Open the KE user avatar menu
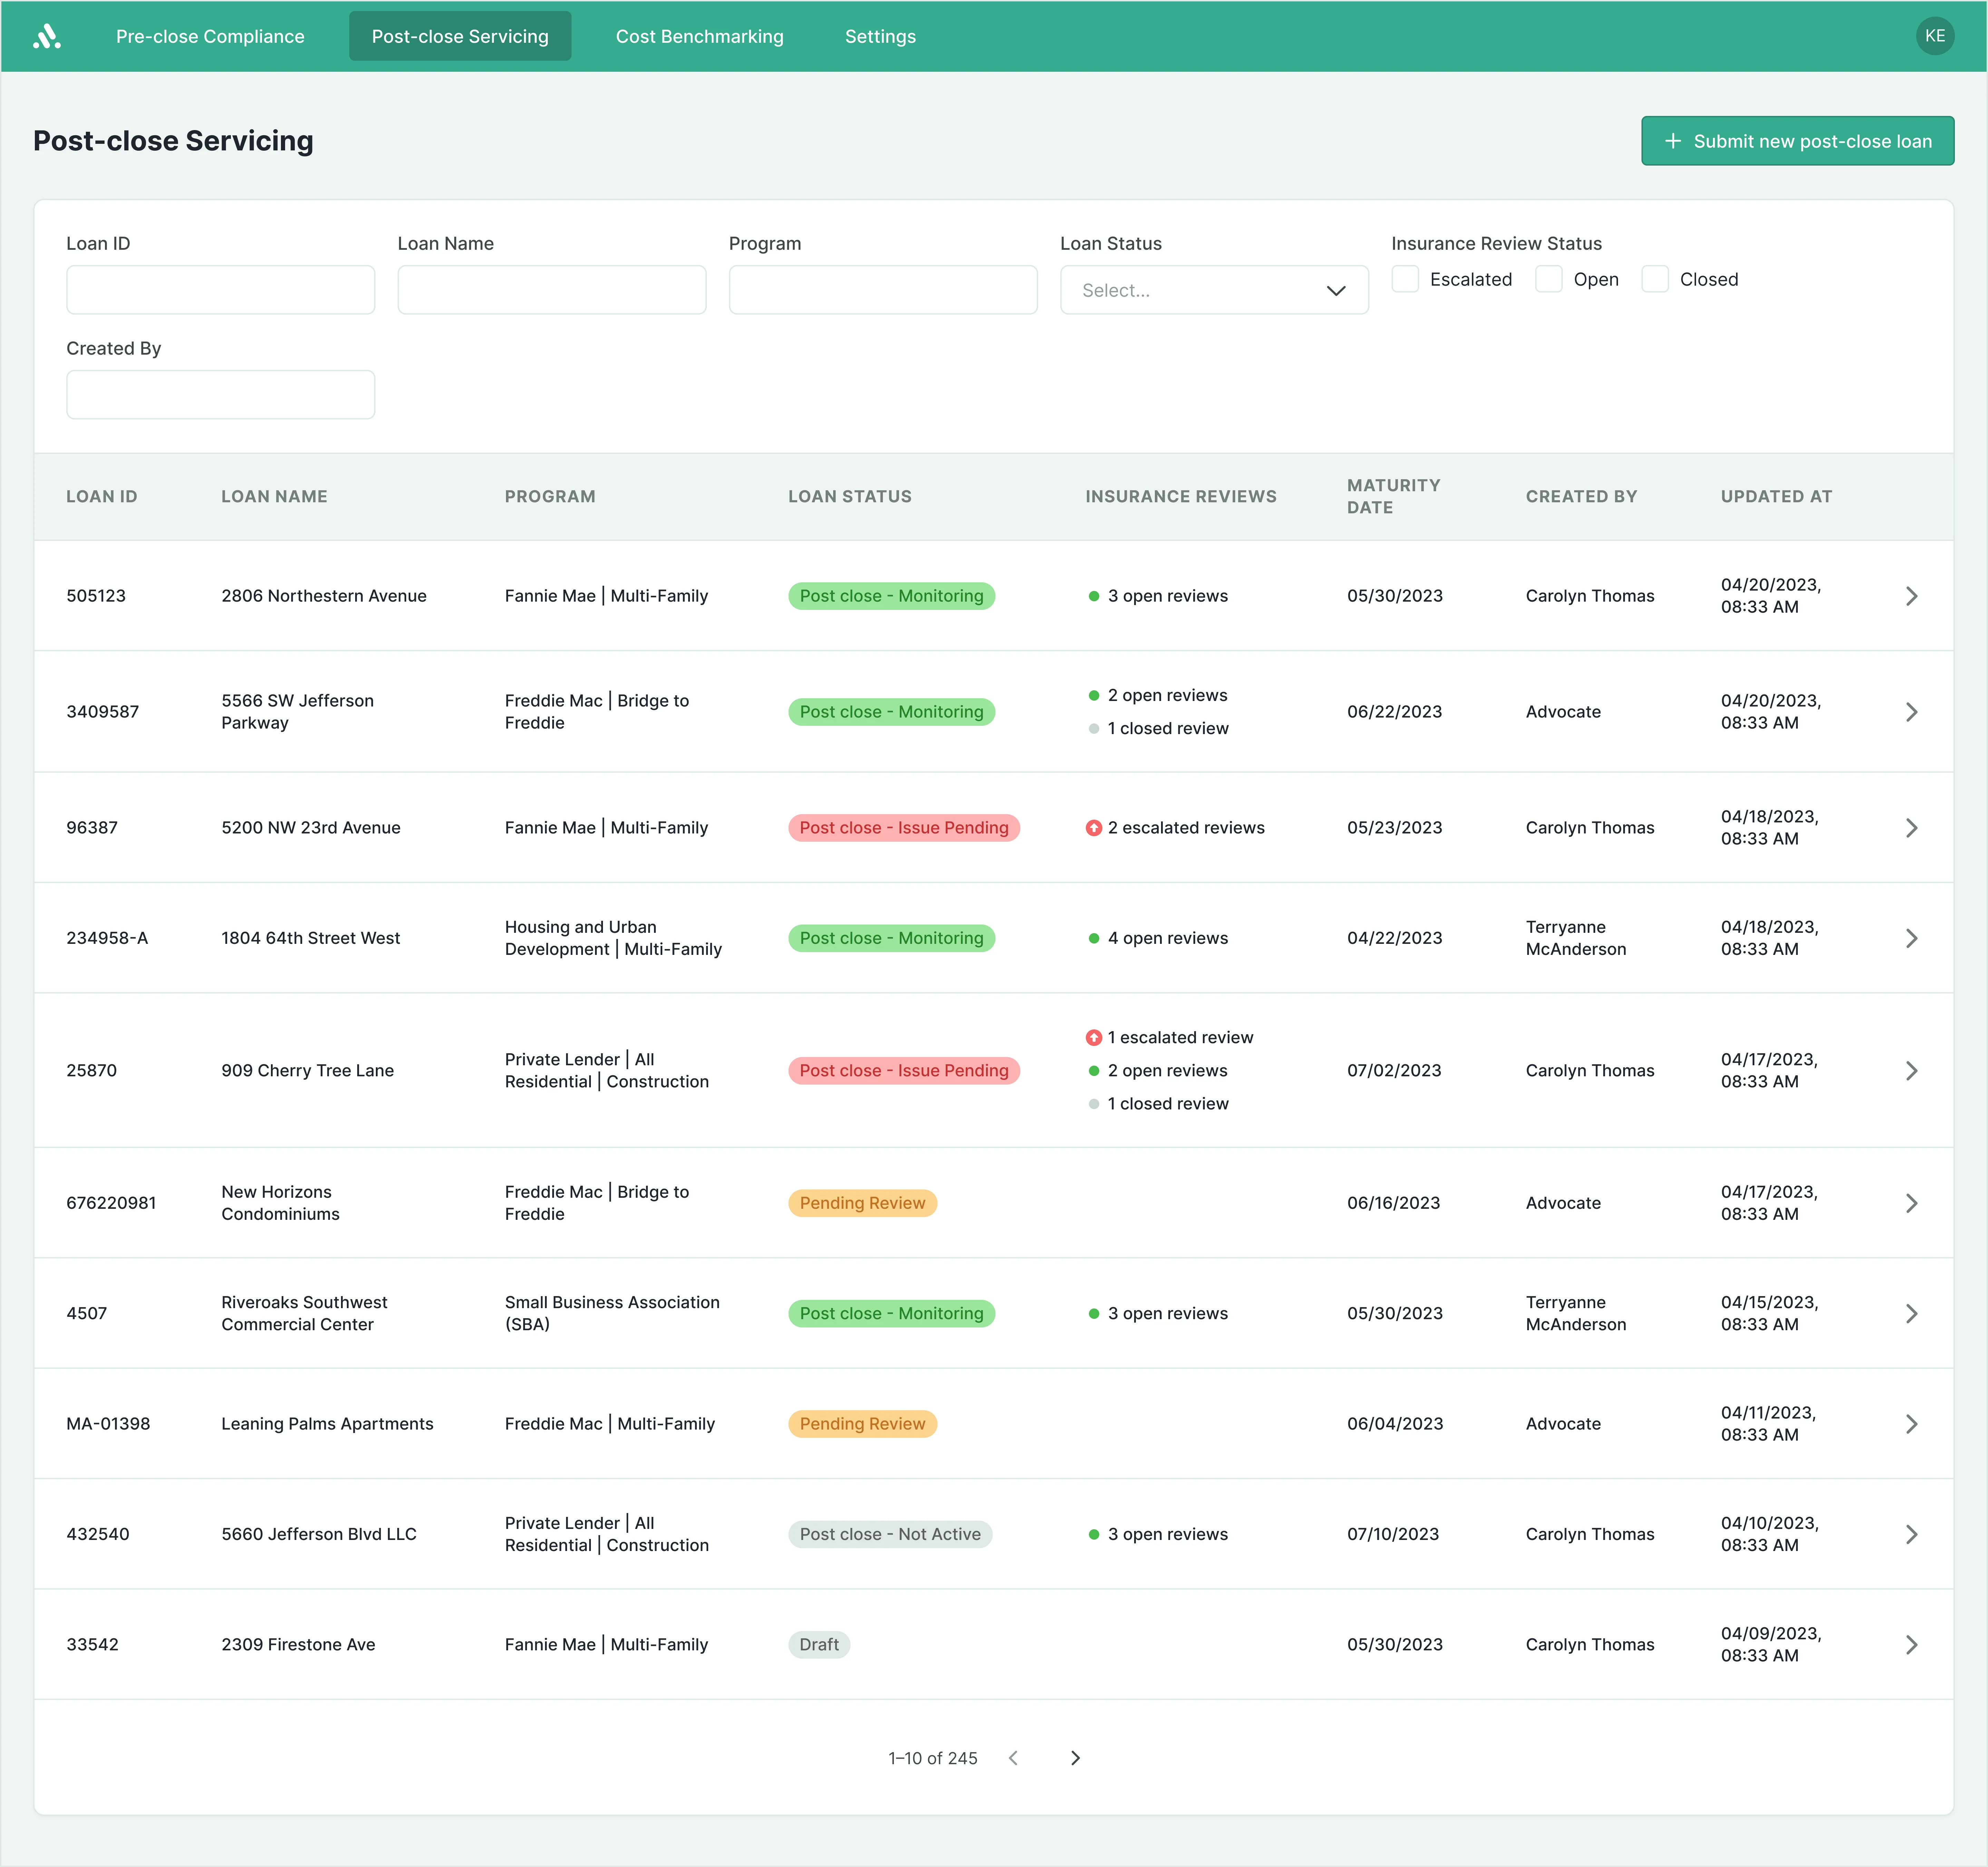Viewport: 1988px width, 1867px height. (x=1934, y=36)
